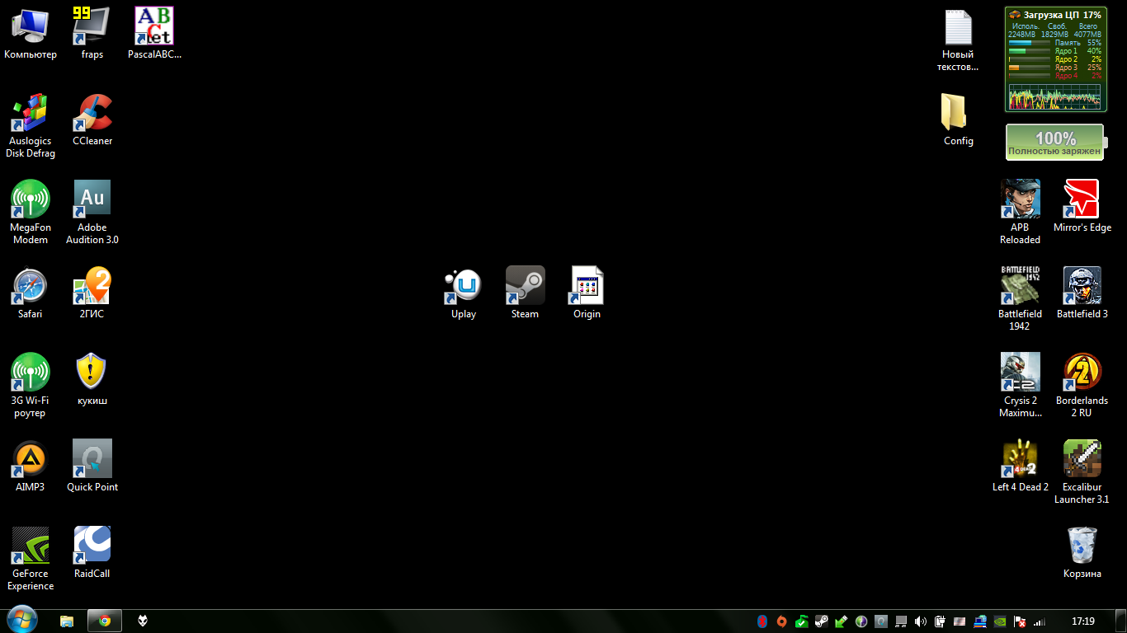
Task: Select the Uplay desktop shortcut
Action: [x=464, y=293]
